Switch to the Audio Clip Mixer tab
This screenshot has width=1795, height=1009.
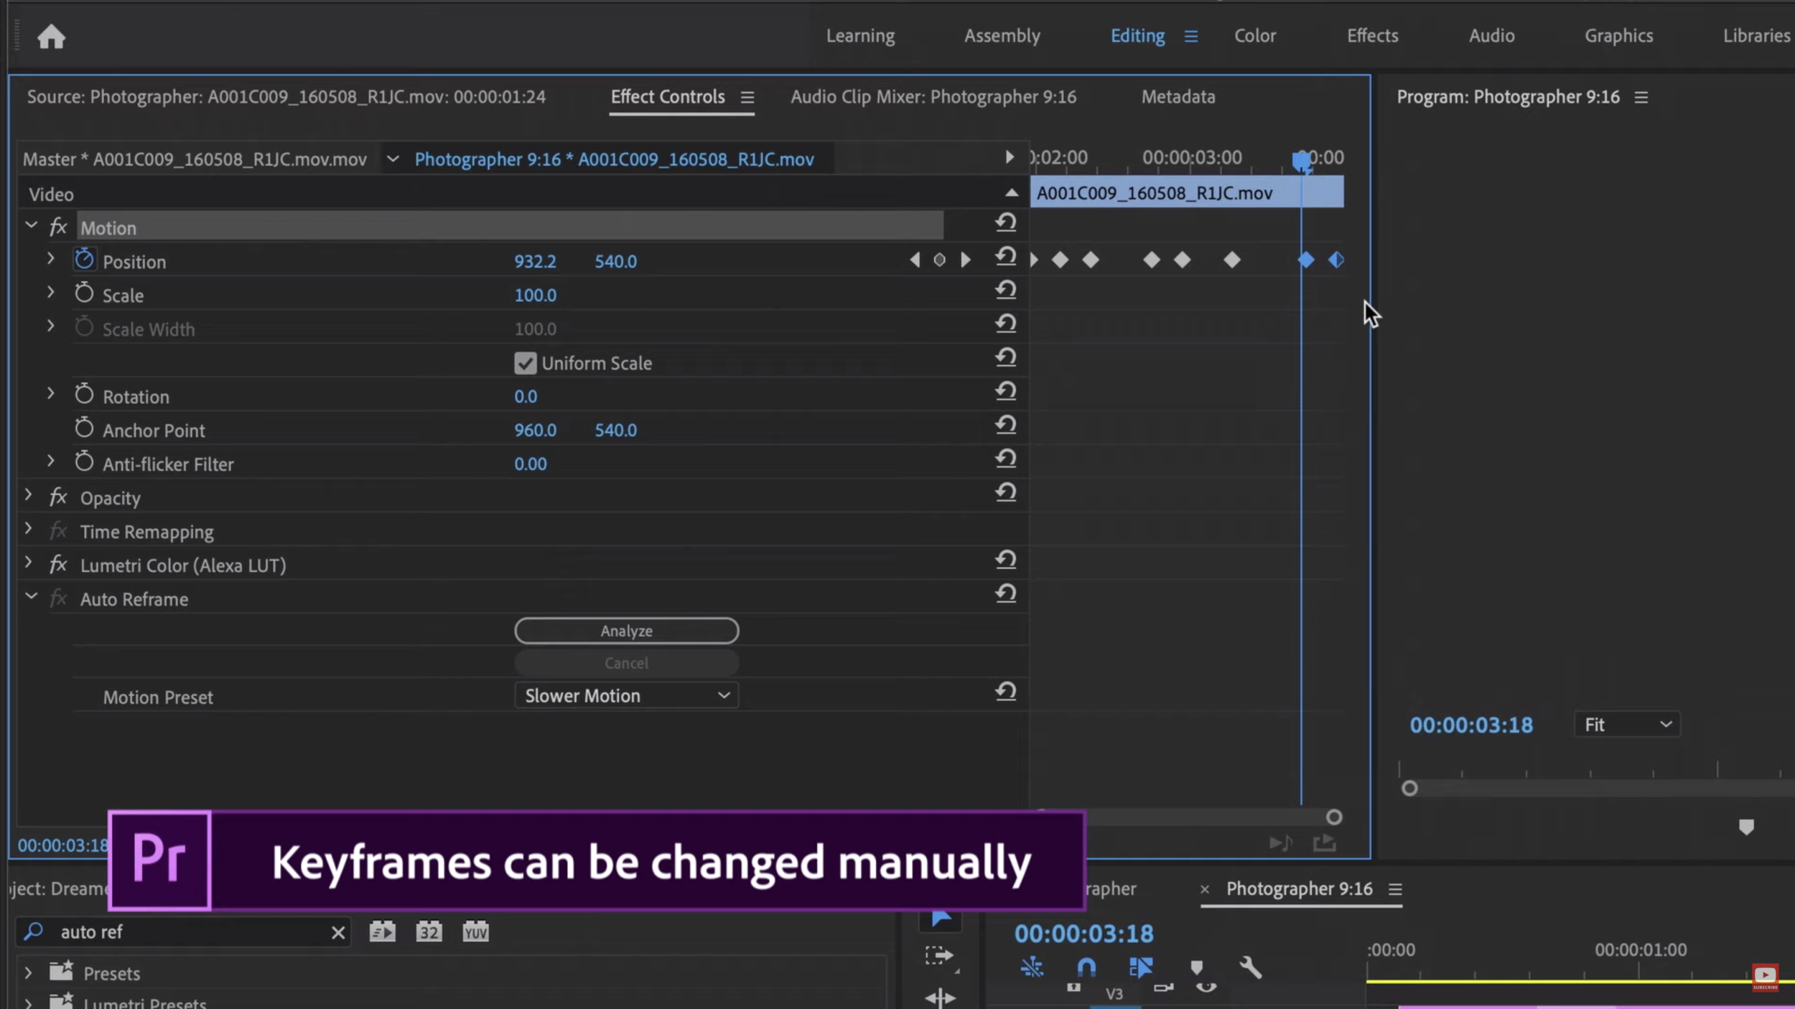pos(933,96)
